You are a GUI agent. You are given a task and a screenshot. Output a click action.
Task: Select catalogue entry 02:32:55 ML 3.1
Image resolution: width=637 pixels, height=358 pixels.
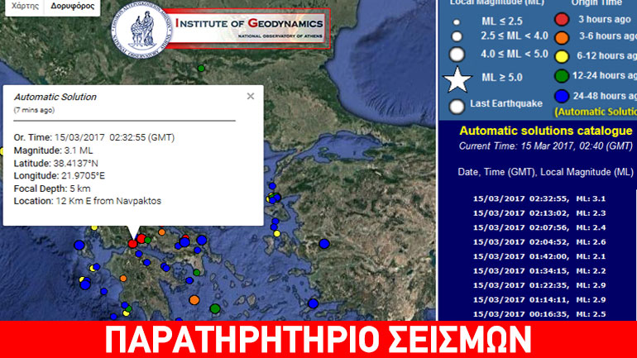(539, 199)
